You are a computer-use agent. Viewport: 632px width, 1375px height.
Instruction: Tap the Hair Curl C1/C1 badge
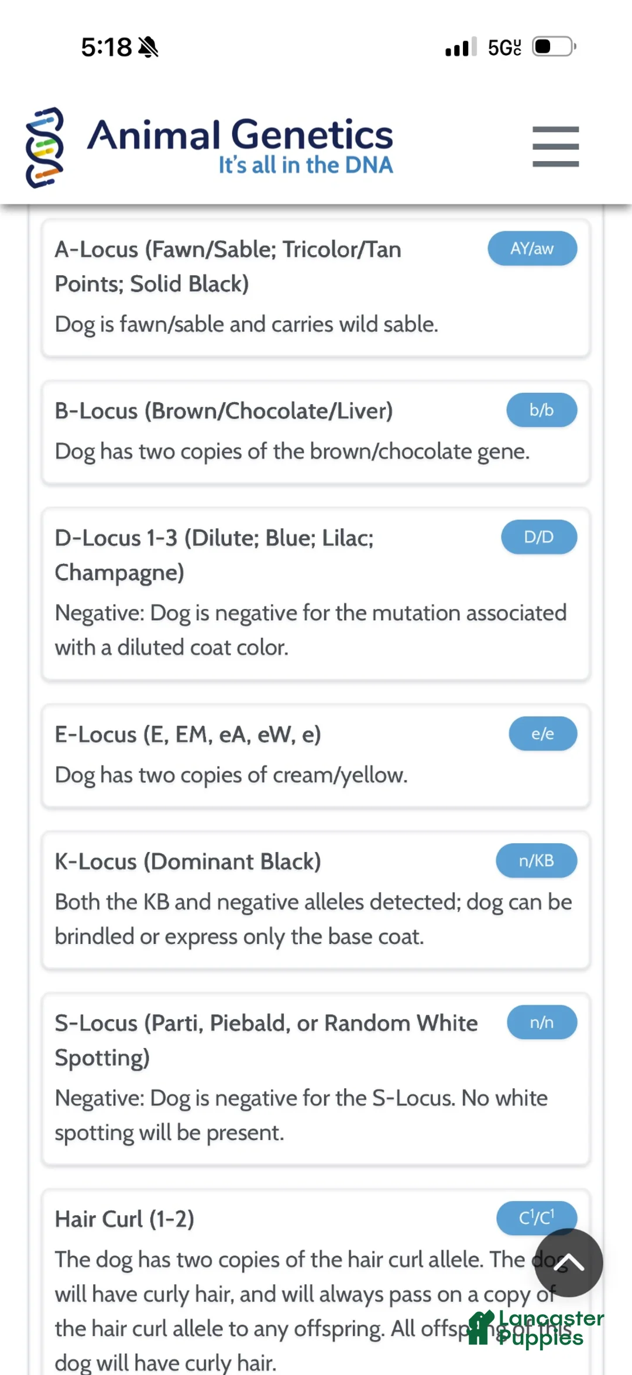537,1218
